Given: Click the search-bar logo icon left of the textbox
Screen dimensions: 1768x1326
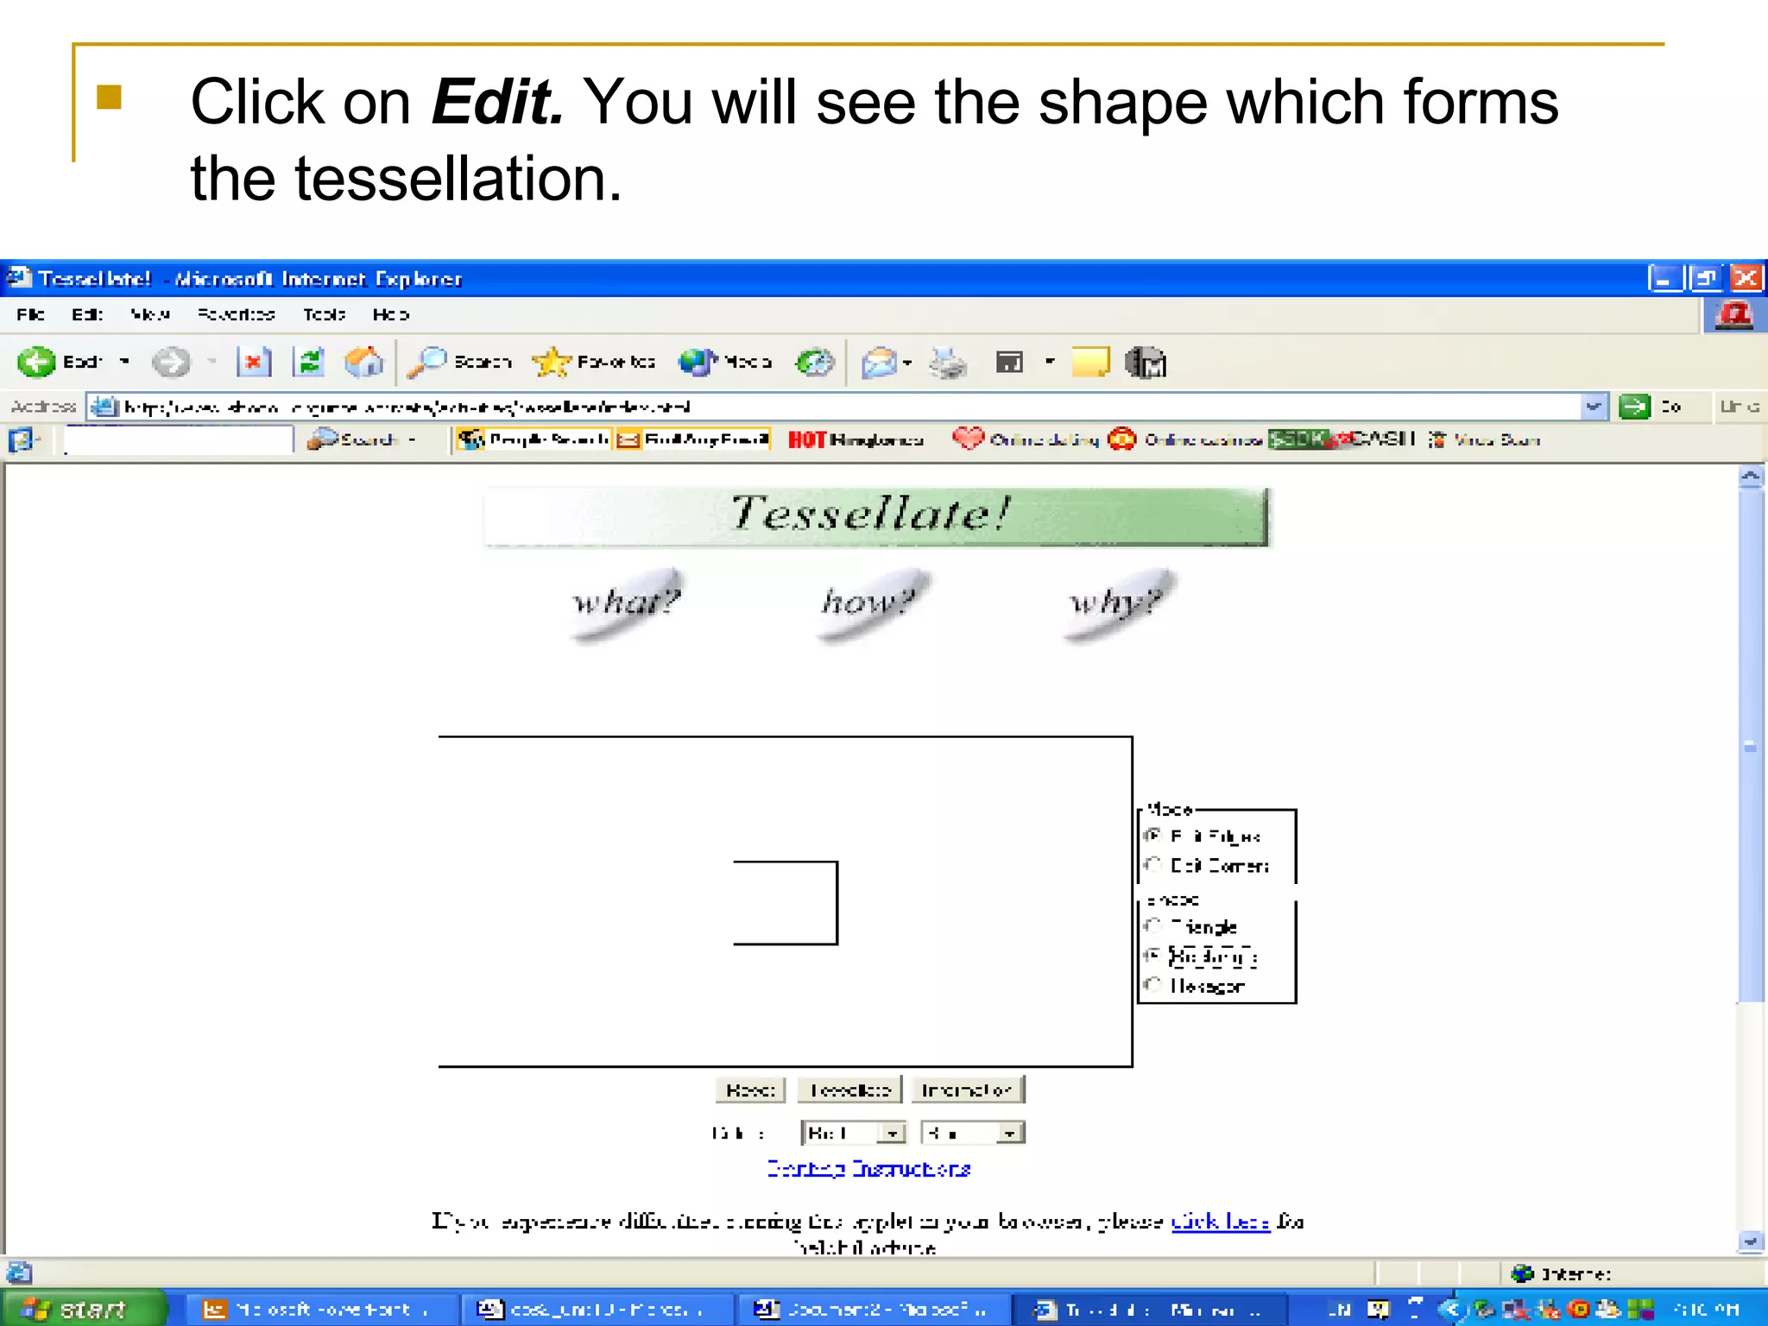Looking at the screenshot, I should coord(21,439).
